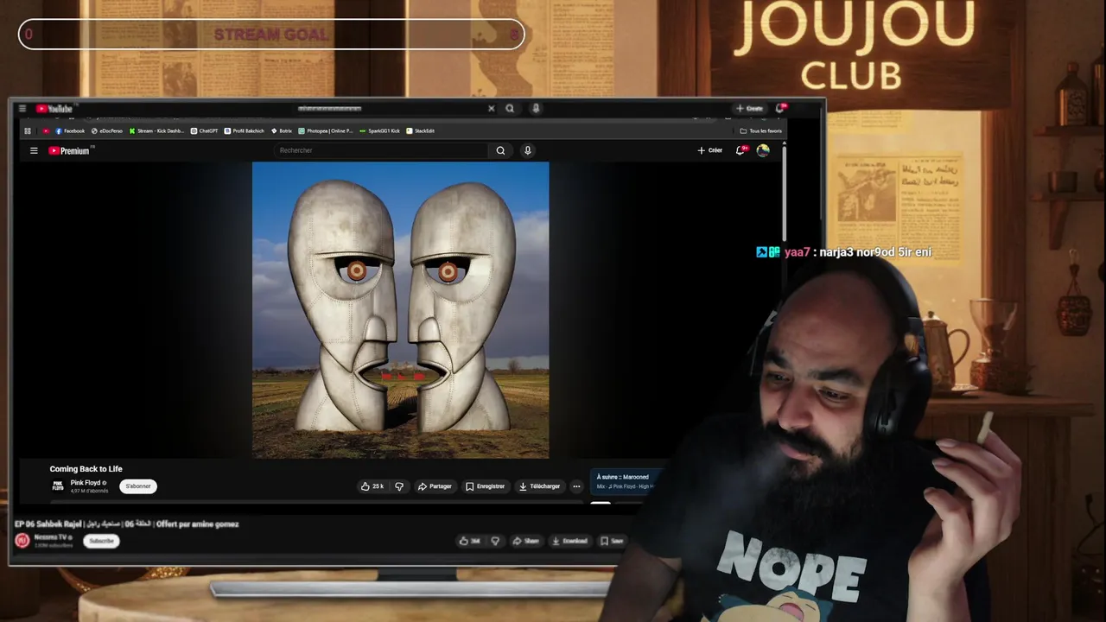The width and height of the screenshot is (1106, 622).
Task: Click the microphone in background header
Action: (x=536, y=109)
